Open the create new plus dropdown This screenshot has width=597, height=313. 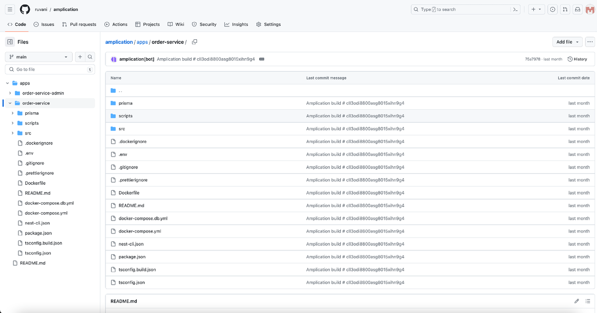click(536, 9)
